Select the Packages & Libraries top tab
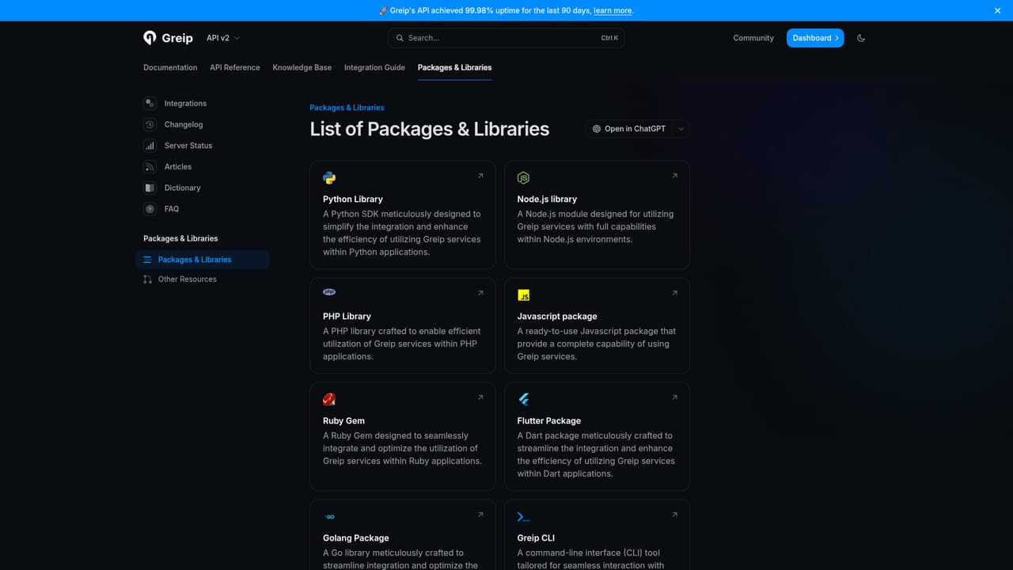 454,67
